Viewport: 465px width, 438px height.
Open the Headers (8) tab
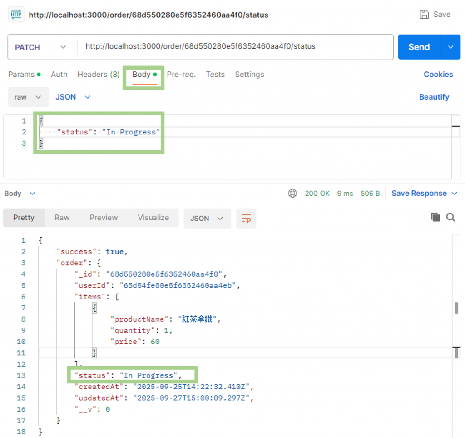point(99,75)
